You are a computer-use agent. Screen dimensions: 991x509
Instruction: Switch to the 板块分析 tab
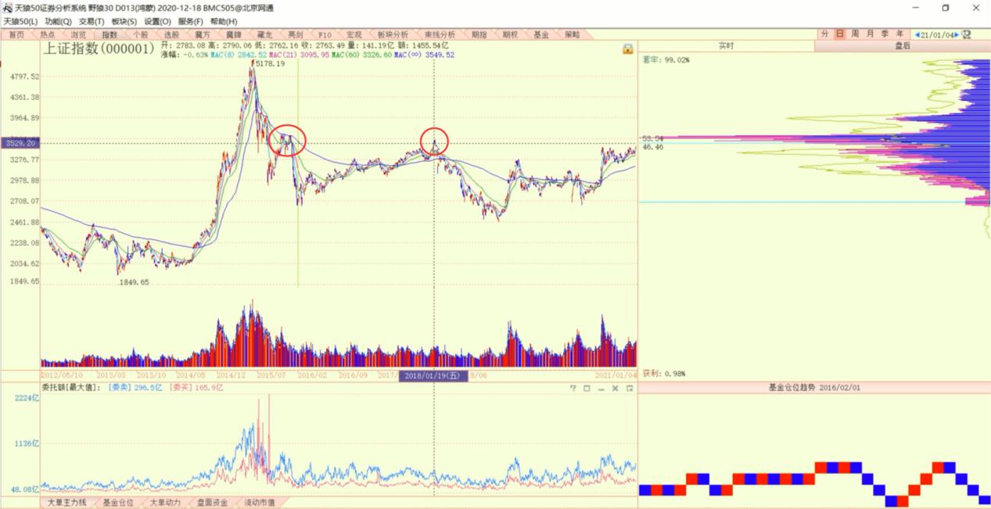tap(393, 34)
